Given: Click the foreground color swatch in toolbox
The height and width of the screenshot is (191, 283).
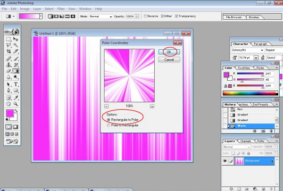Looking at the screenshot, I should click(x=10, y=114).
